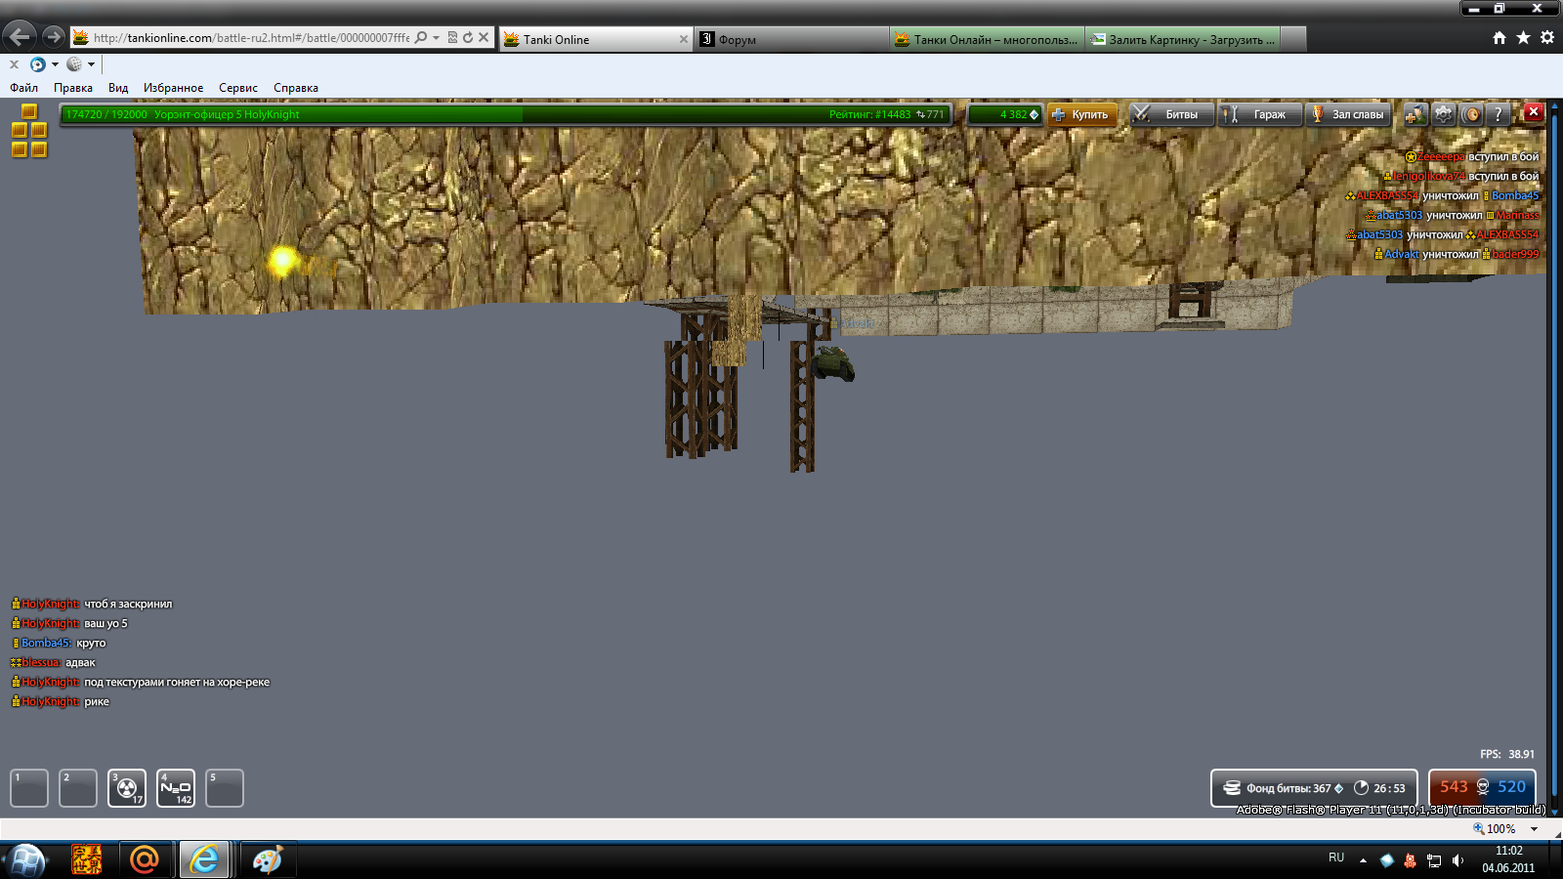The image size is (1563, 879).
Task: Click the FPS: 38.91 counter
Action: pos(1507,754)
